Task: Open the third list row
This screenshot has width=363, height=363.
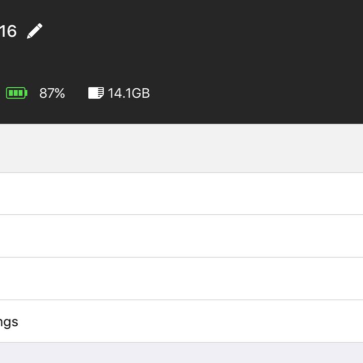Action: pyautogui.click(x=181, y=278)
